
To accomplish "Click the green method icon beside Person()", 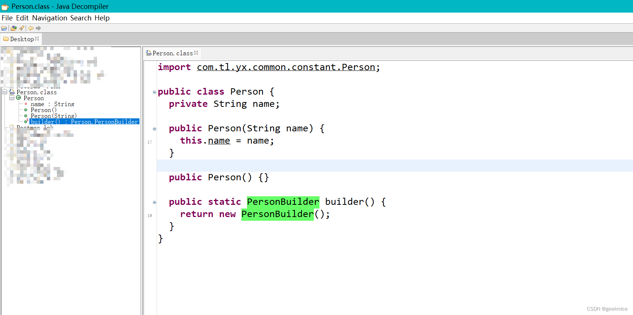I will coord(26,110).
